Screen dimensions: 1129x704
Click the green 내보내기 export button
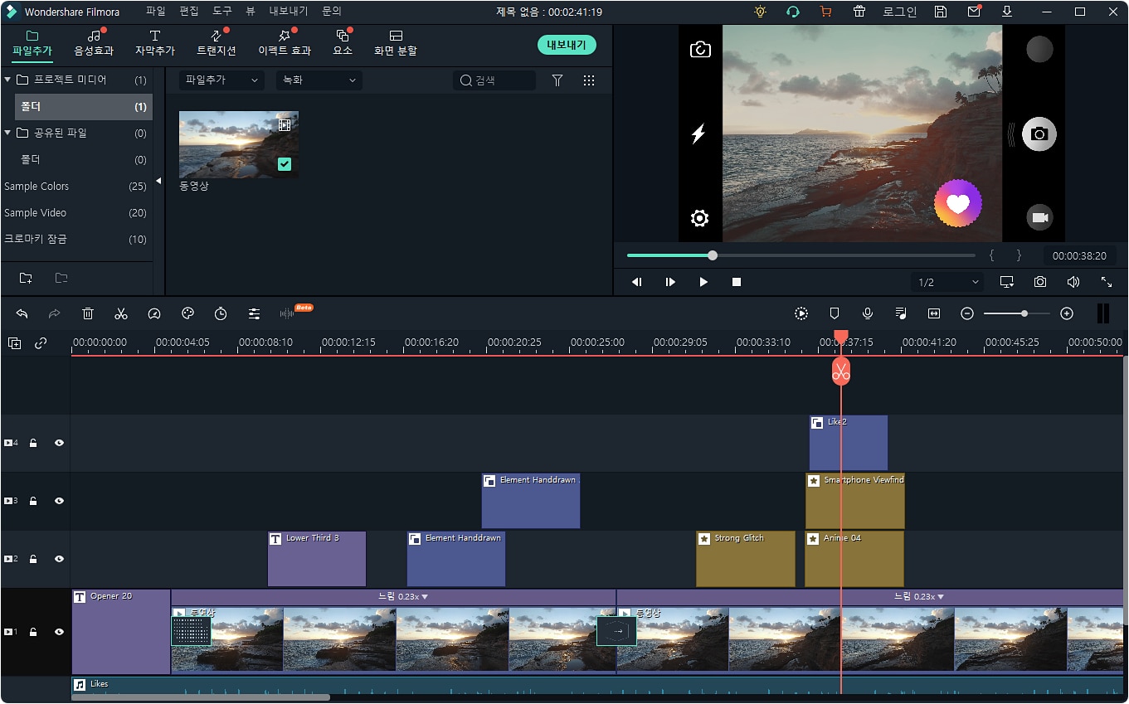pyautogui.click(x=567, y=45)
